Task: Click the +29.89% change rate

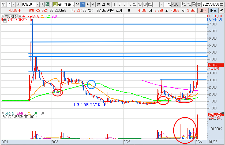Action: click(x=41, y=10)
